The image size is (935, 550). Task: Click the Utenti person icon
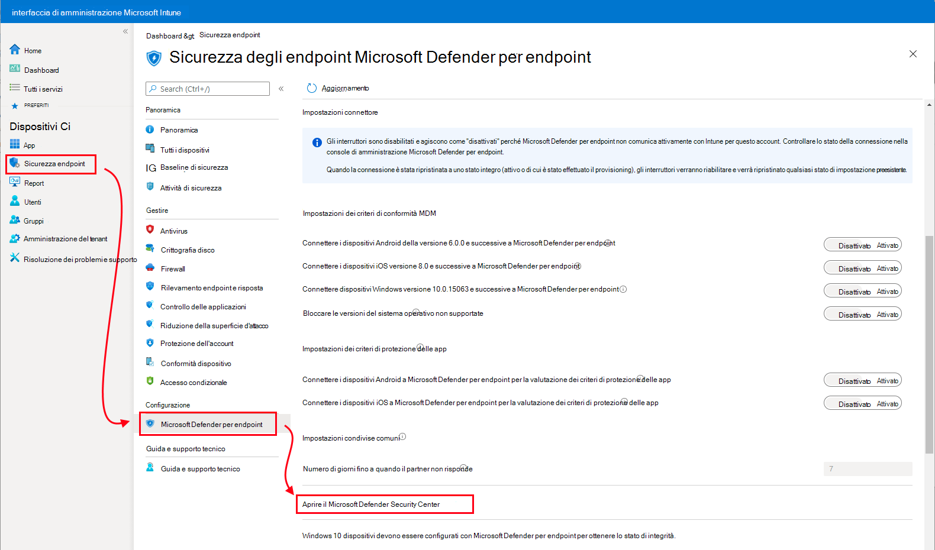[x=15, y=201]
